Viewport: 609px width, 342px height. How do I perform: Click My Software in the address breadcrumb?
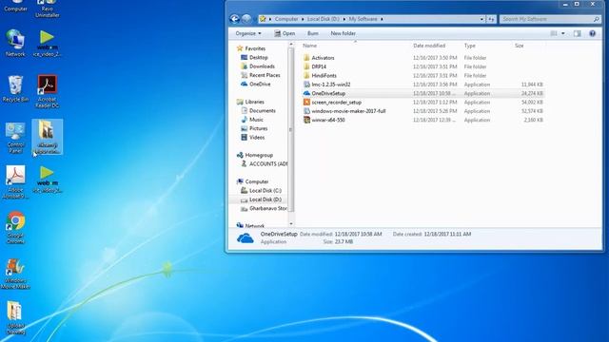[x=363, y=19]
